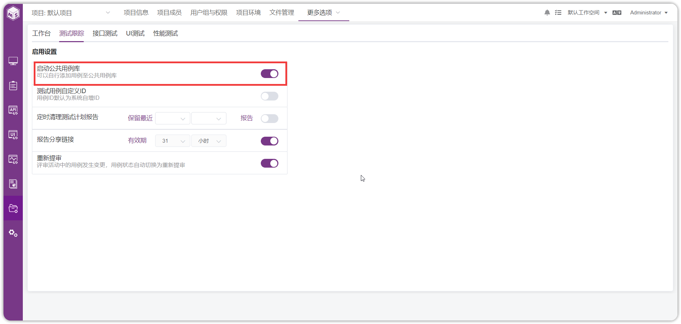
Task: Open 默认工作空间 workspace dropdown
Action: [587, 13]
